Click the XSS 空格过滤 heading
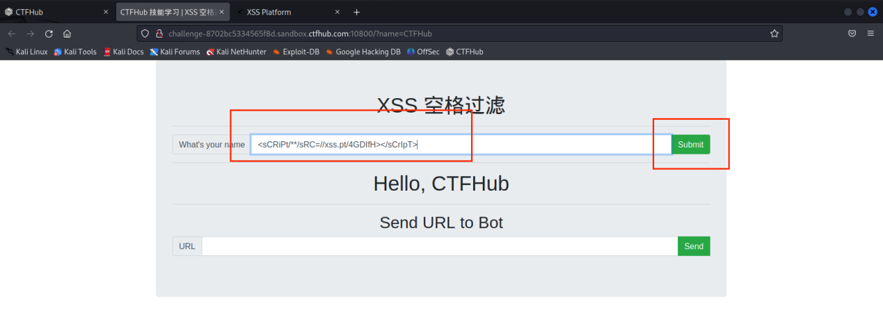The image size is (883, 334). click(x=441, y=105)
